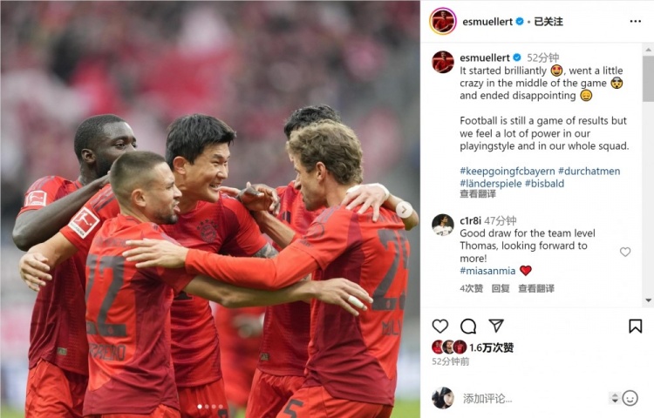Viewport: 654px width, 418px height.
Task: Click 查看翻译 under the post caption
Action: pos(478,193)
